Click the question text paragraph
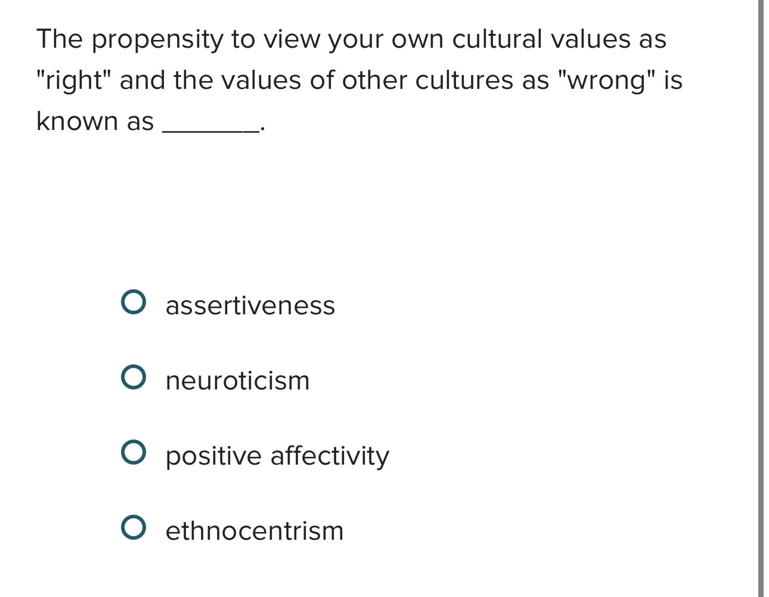 [358, 81]
